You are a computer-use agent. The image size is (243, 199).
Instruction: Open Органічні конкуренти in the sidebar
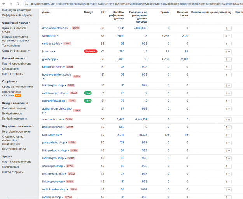click(x=17, y=51)
